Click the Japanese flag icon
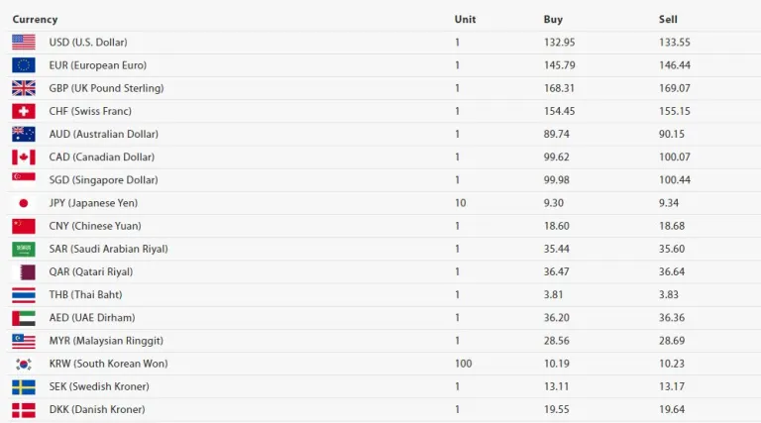Image resolution: width=761 pixels, height=423 pixels. pos(24,203)
